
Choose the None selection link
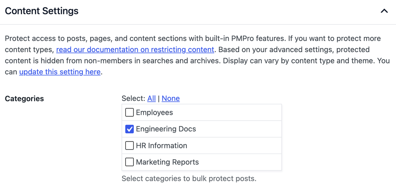pyautogui.click(x=171, y=98)
